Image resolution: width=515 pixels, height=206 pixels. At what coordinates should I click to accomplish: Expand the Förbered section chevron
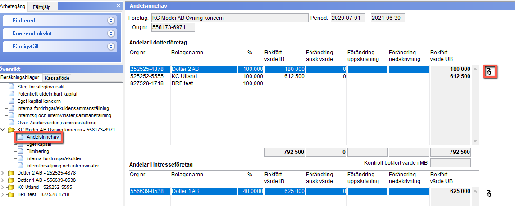click(x=111, y=21)
